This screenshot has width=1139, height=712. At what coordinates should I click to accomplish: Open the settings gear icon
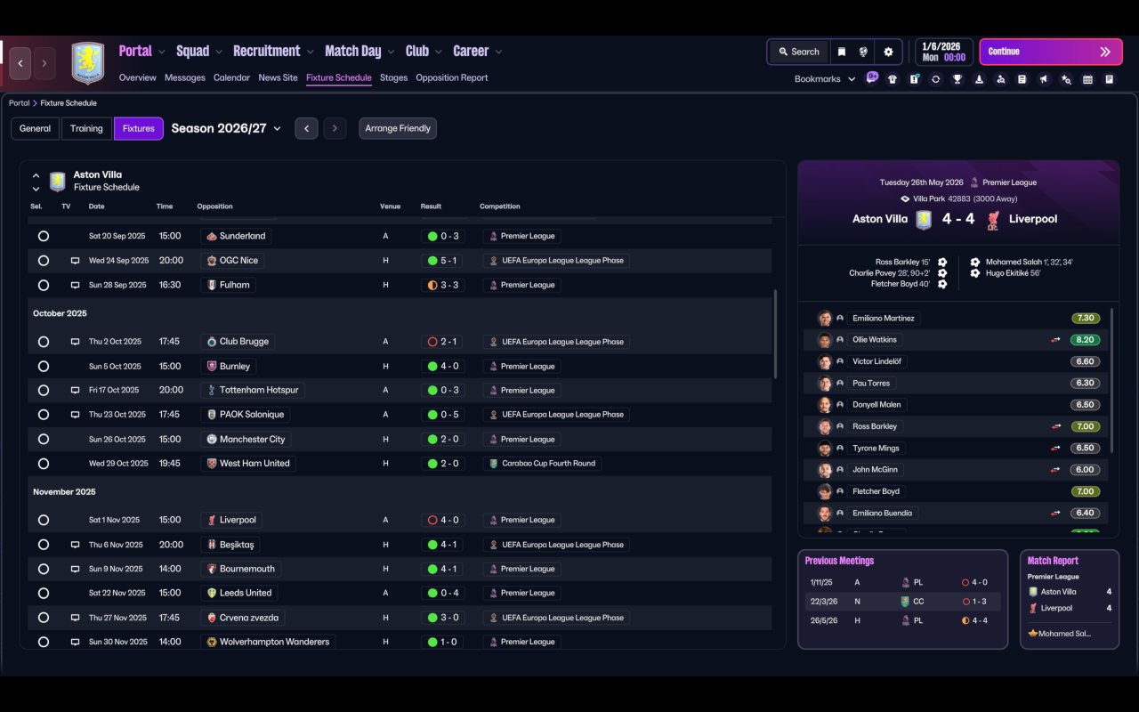[x=888, y=52]
